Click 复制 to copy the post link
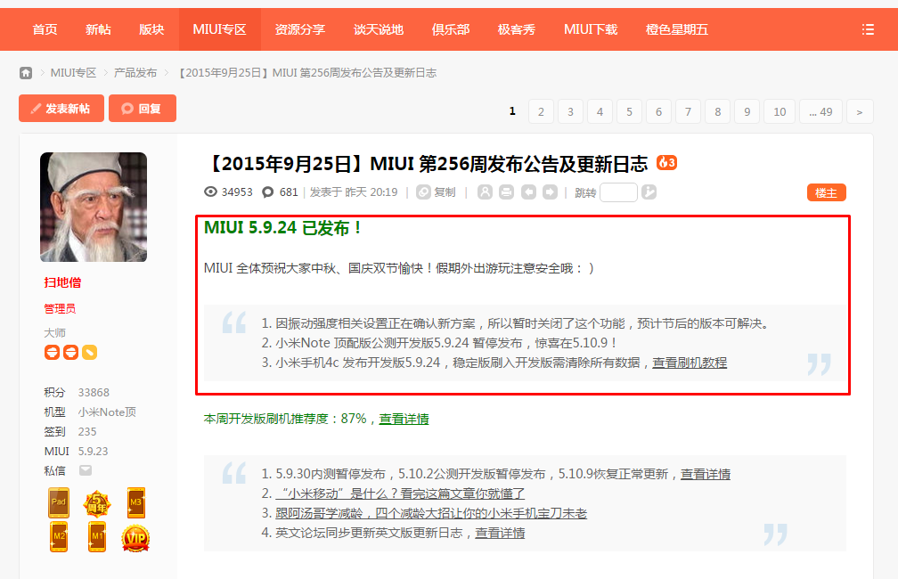Image resolution: width=898 pixels, height=579 pixels. click(x=445, y=192)
